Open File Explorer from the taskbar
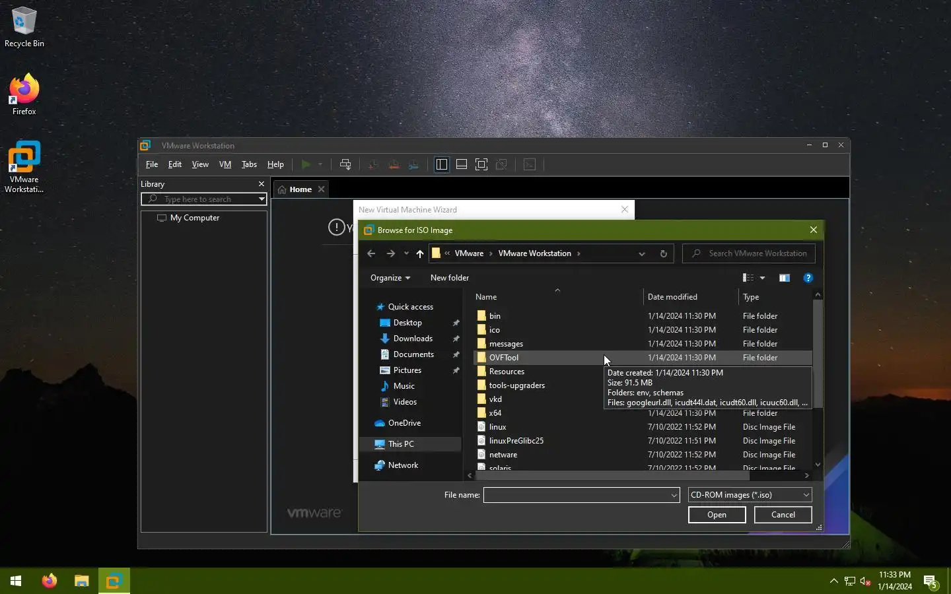 (81, 581)
